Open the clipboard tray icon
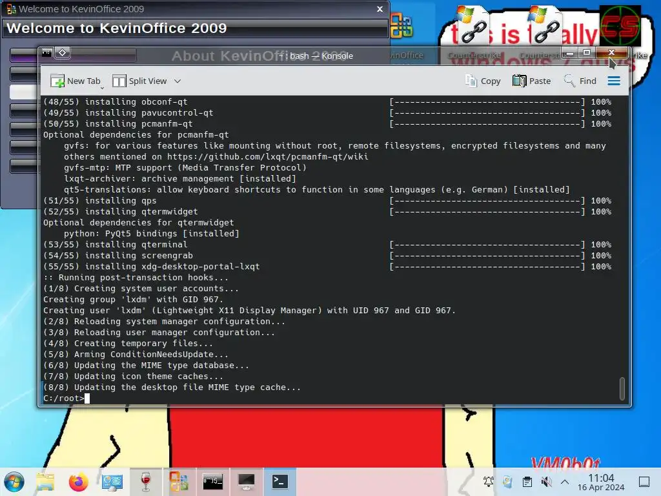661x496 pixels. 527,482
